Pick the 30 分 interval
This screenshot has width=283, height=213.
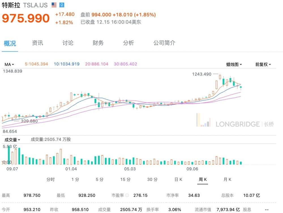[x=152, y=179]
